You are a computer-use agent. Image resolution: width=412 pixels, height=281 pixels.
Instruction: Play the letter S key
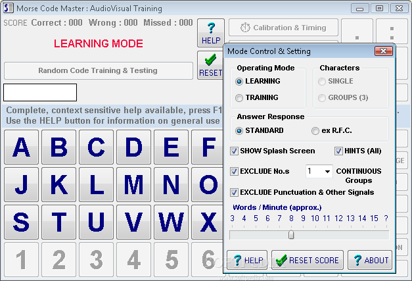click(x=21, y=222)
